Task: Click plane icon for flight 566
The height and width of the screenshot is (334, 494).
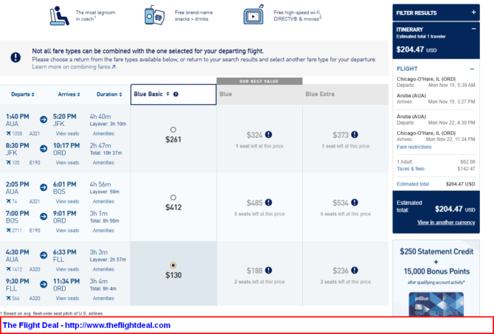Action: [8, 299]
